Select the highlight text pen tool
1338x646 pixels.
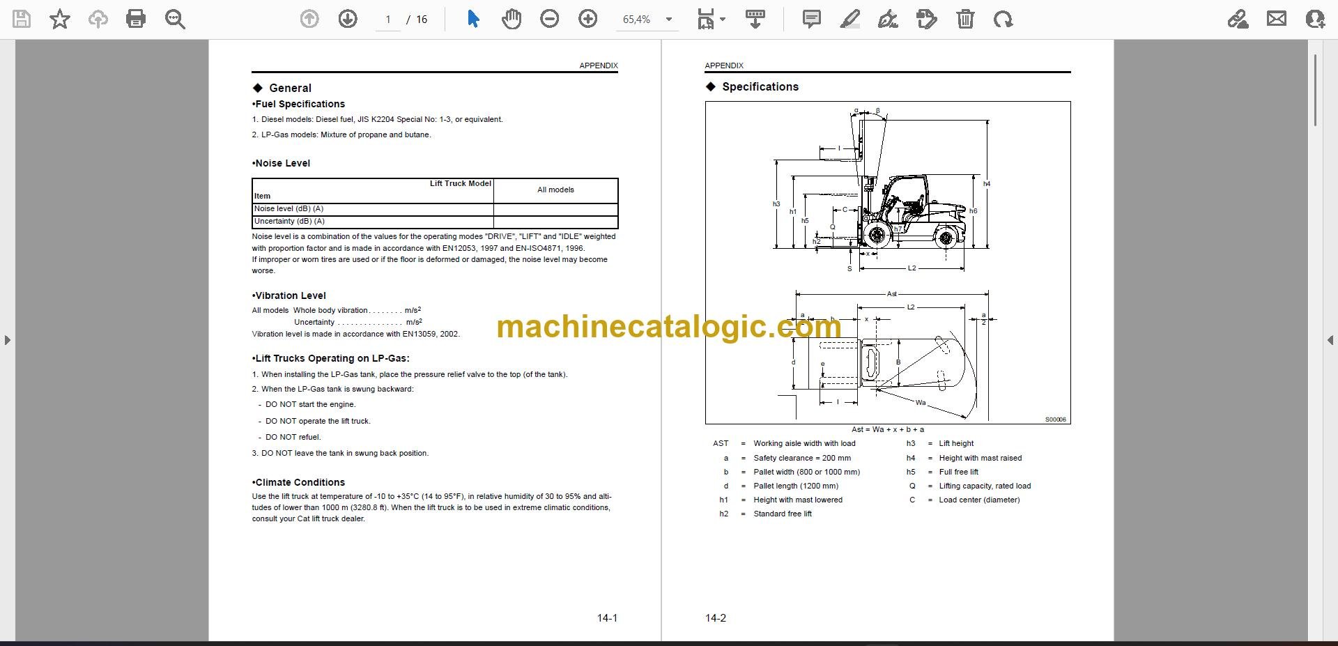(849, 19)
